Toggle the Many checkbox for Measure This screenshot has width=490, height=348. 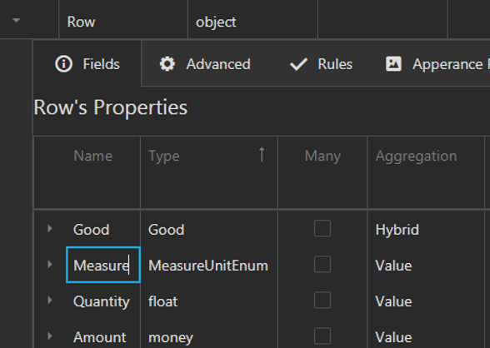click(x=322, y=265)
